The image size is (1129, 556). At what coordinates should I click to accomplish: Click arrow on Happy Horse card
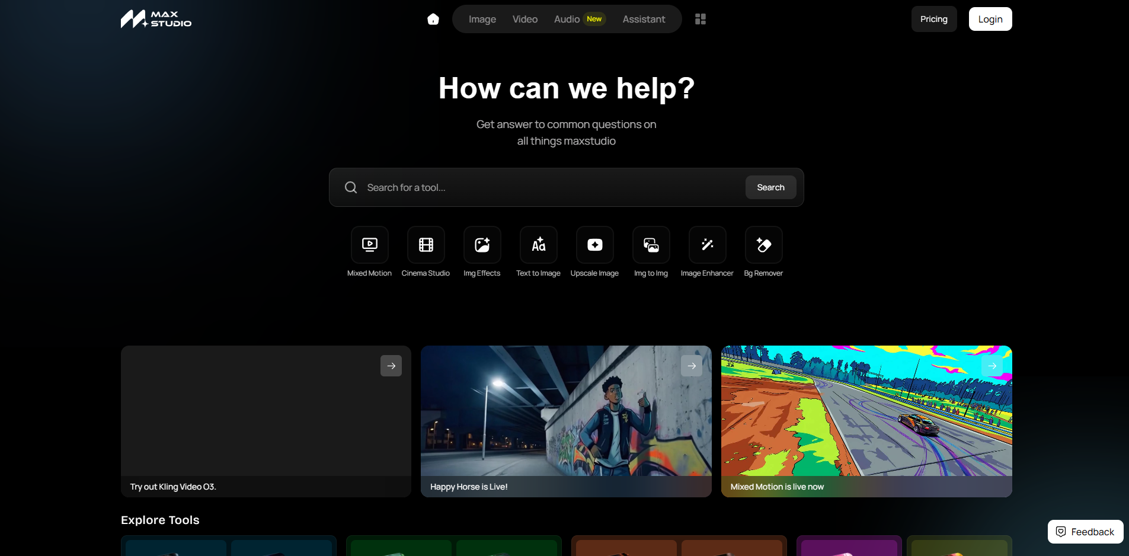click(x=692, y=366)
